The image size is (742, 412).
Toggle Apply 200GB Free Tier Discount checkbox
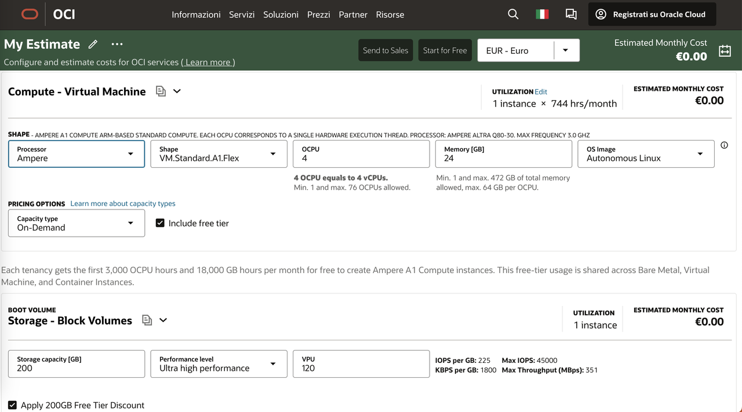(13, 405)
